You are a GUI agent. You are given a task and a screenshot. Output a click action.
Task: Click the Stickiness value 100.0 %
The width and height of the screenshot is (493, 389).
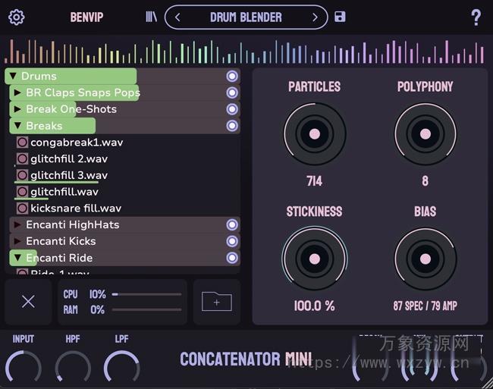pyautogui.click(x=315, y=306)
